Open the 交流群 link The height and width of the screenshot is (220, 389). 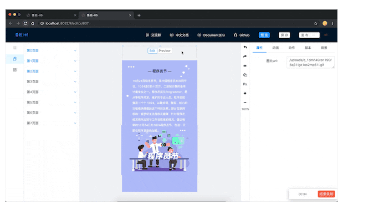pyautogui.click(x=153, y=35)
